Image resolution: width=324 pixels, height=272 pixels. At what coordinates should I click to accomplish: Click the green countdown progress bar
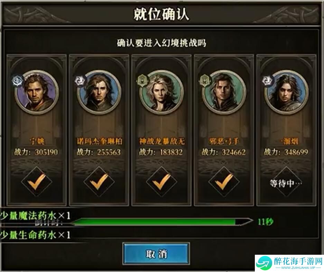(x=162, y=222)
